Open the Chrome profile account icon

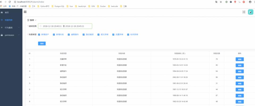250,2
